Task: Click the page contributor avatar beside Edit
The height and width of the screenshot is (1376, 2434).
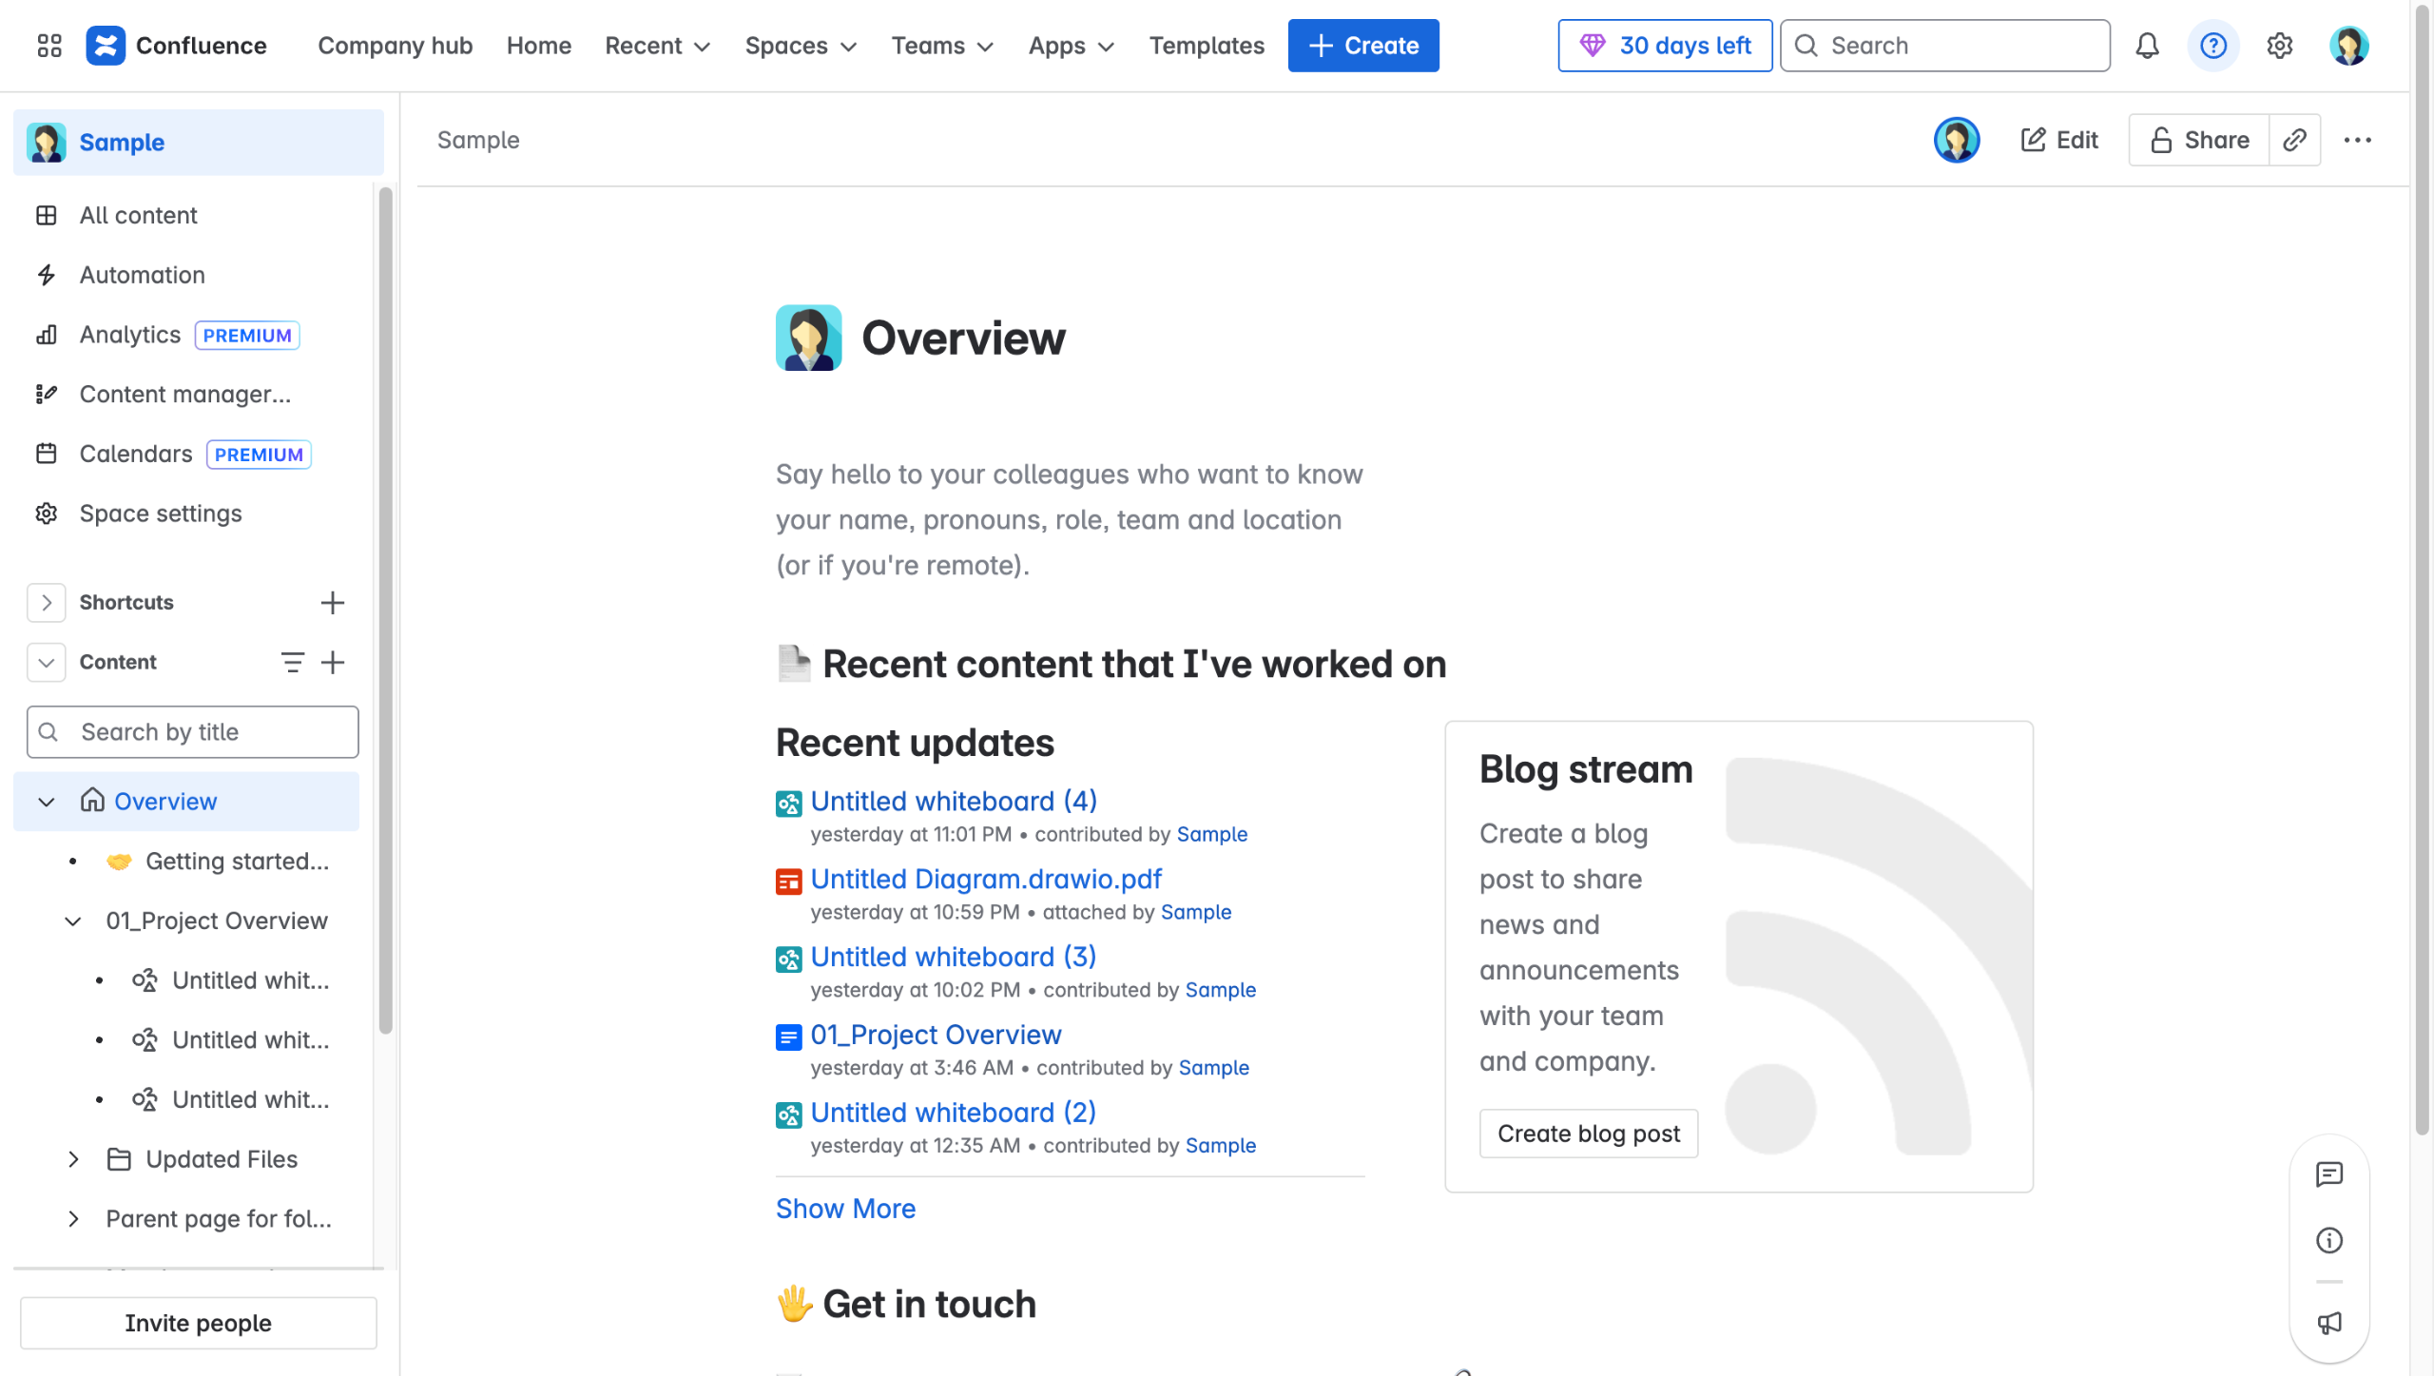Action: coord(1956,140)
